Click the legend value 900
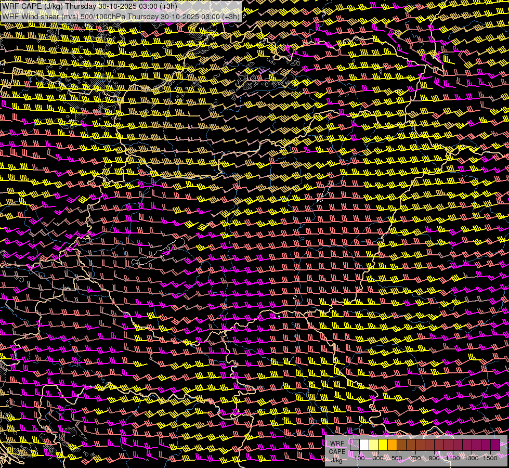The image size is (509, 468). tap(434, 458)
